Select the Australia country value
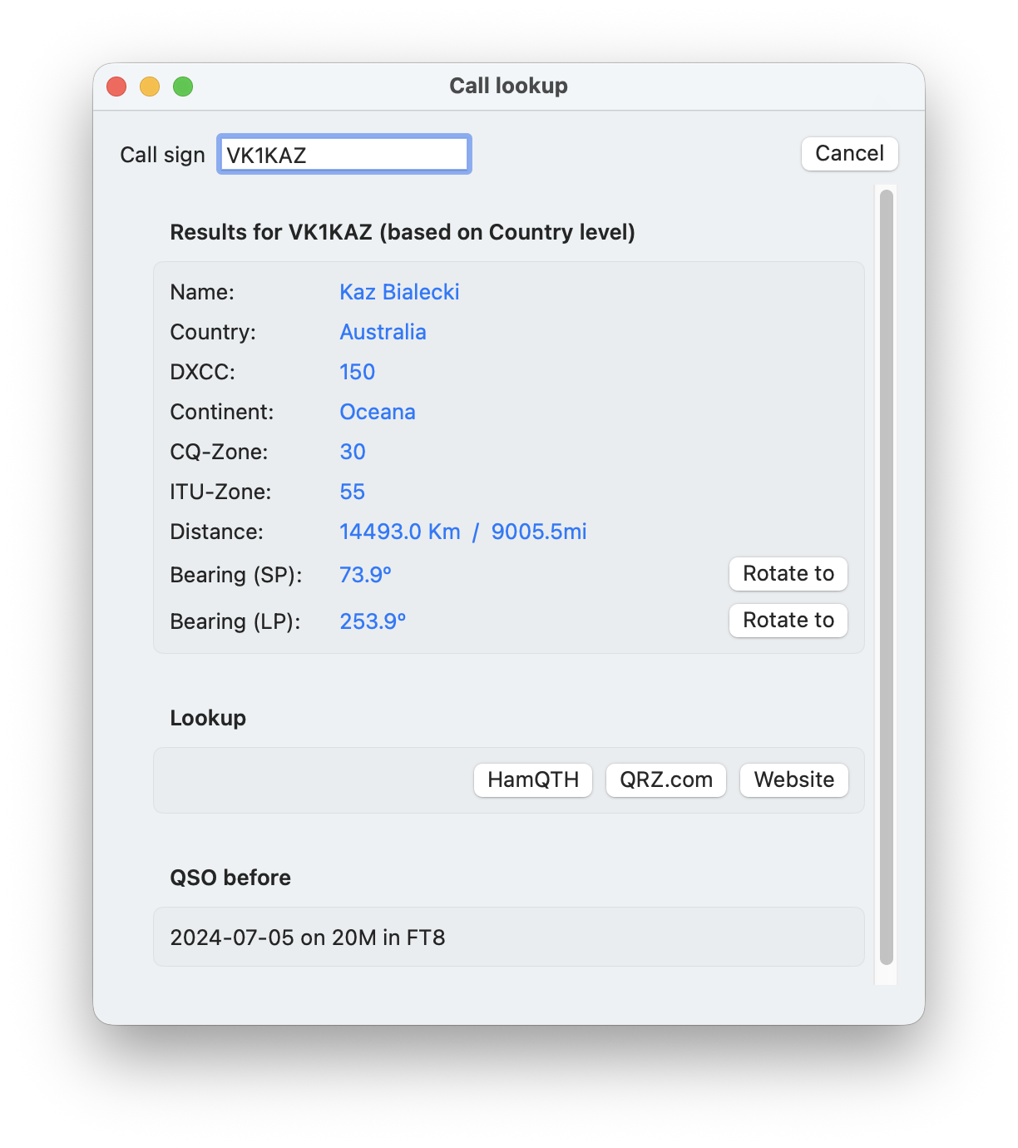1018x1148 pixels. pos(383,332)
